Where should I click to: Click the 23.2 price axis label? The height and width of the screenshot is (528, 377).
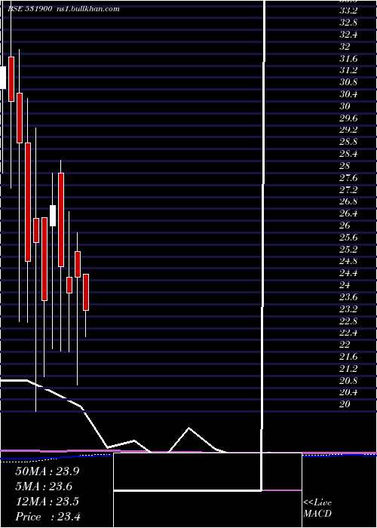[x=348, y=309]
